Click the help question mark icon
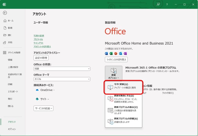 point(167,5)
